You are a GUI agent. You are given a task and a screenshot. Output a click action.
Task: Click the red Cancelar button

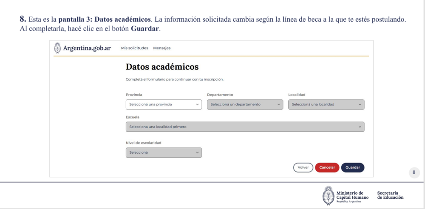click(327, 167)
